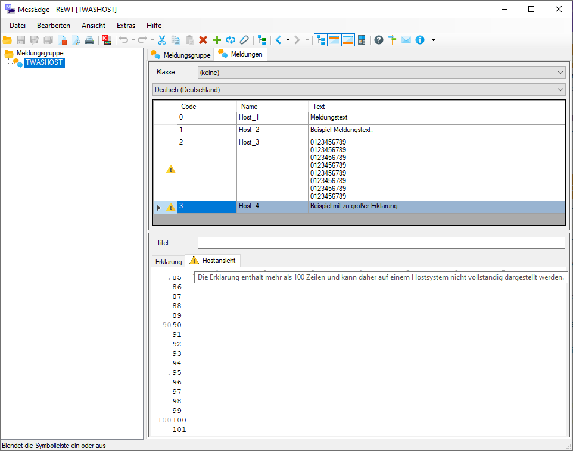Click the red X delete icon

(x=203, y=40)
